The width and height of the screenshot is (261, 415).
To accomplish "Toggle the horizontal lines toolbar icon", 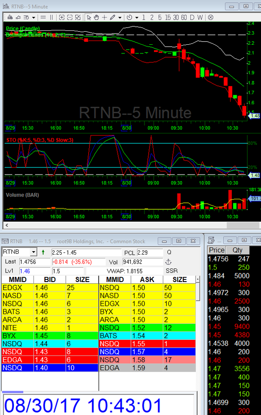I will [x=43, y=17].
